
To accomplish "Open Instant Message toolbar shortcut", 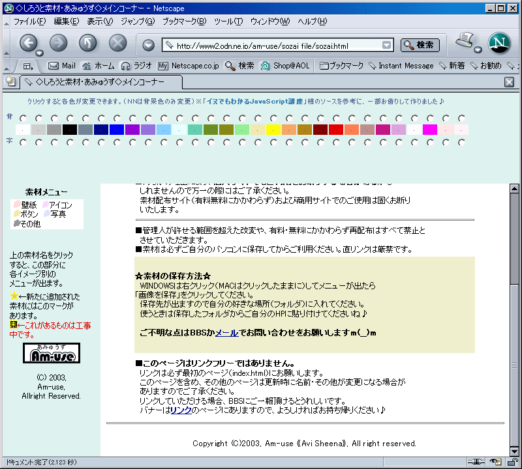I will (x=401, y=66).
